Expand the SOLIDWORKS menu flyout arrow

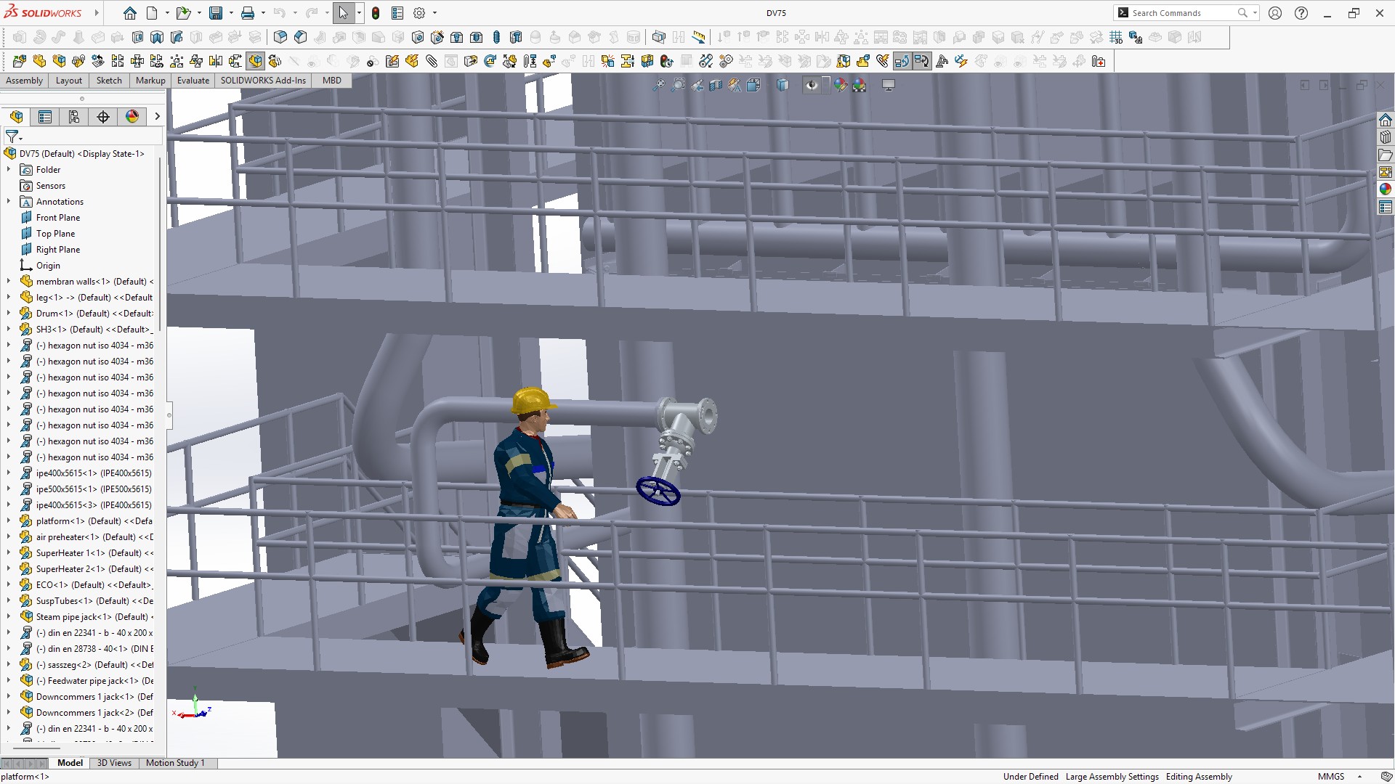tap(97, 13)
